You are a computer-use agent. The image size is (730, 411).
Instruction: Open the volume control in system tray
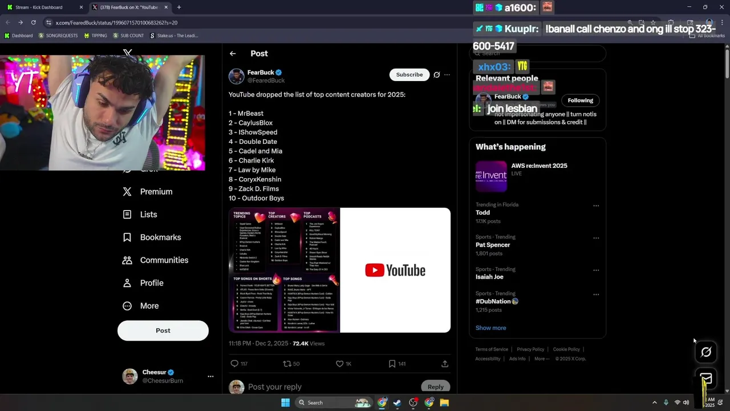(686, 402)
